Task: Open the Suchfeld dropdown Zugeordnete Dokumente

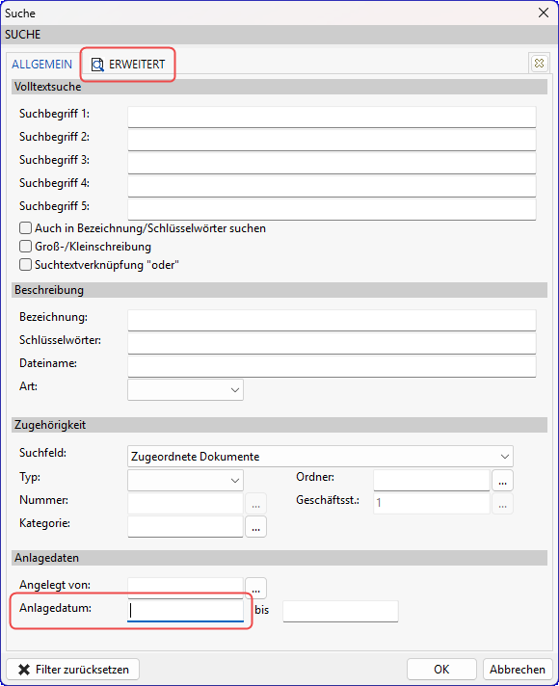Action: [x=320, y=457]
